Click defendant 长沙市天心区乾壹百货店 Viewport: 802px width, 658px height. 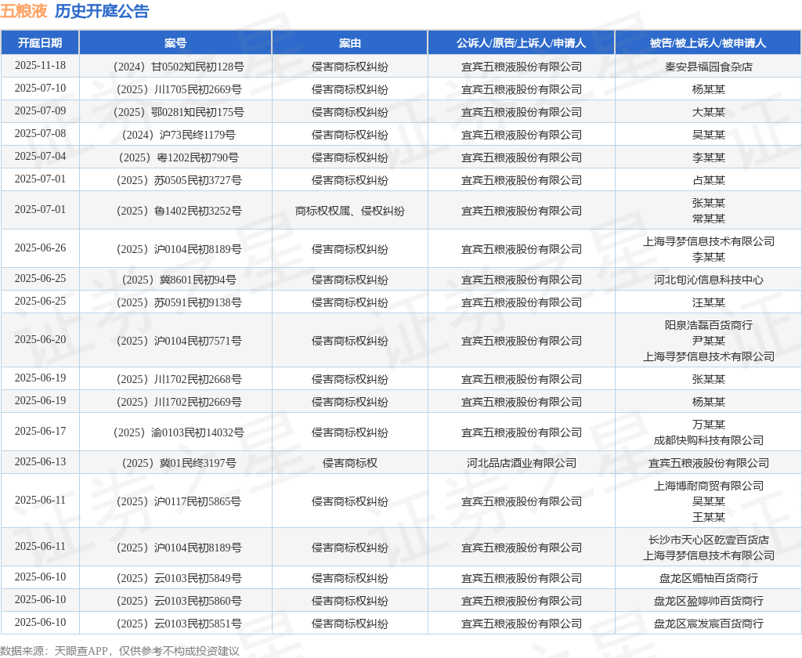708,540
